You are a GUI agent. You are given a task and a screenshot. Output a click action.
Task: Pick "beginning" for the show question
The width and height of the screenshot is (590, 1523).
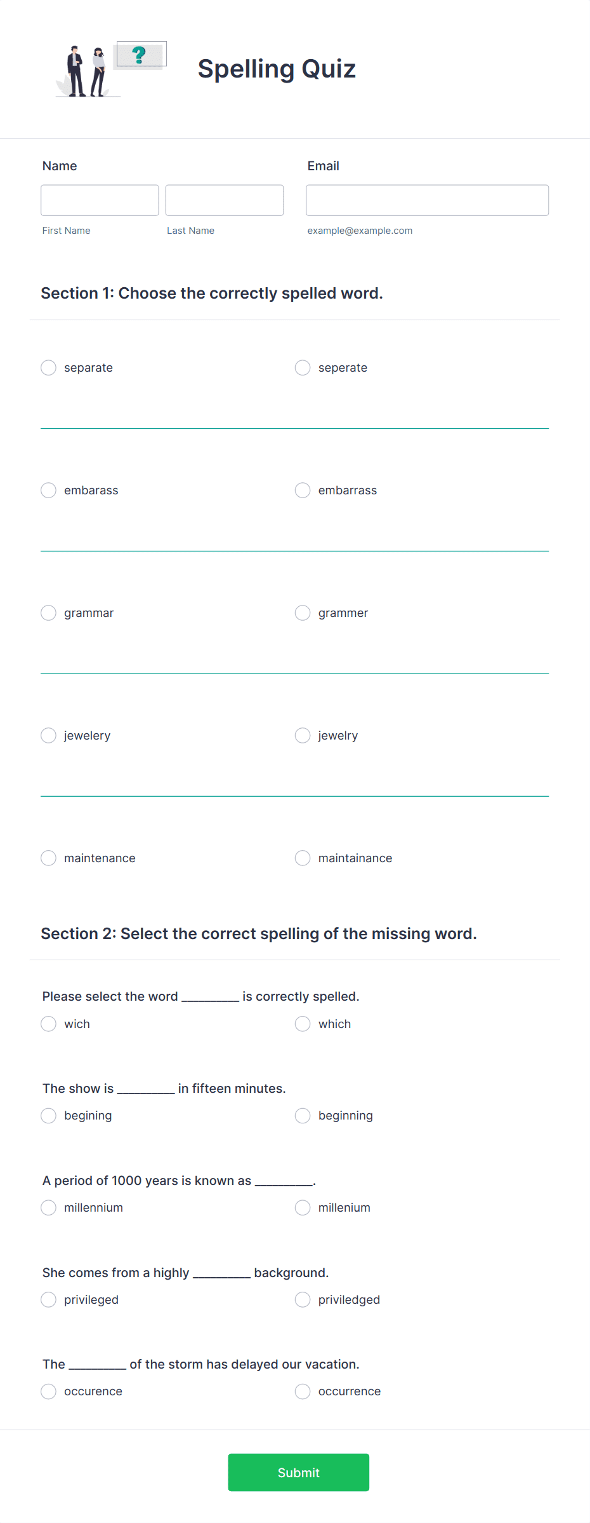[x=303, y=1116]
